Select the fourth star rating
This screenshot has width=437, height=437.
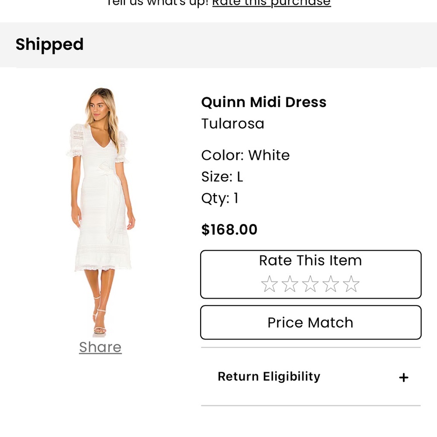click(x=330, y=284)
